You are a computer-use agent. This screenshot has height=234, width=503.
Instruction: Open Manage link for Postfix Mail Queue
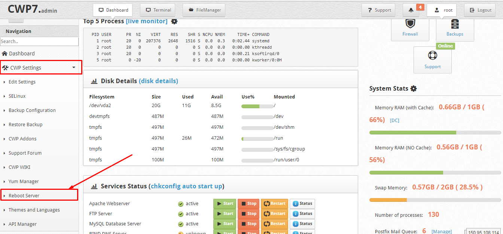442,232
